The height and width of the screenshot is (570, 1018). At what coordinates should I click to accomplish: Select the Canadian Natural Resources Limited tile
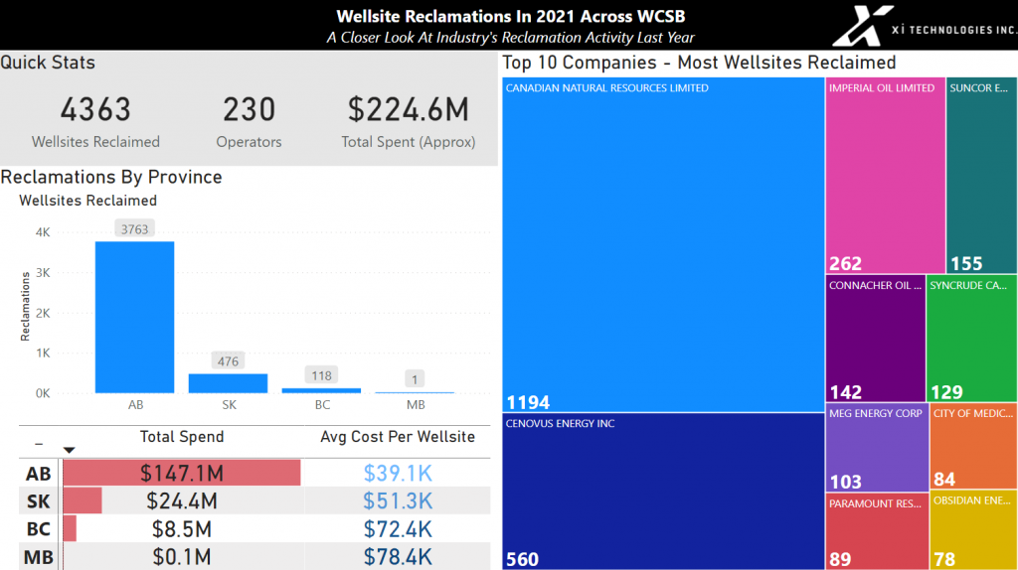663,245
